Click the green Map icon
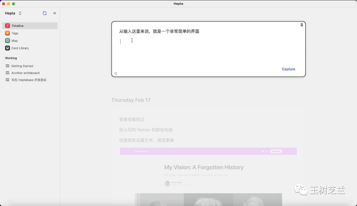Viewport: 357px width, 206px height. pyautogui.click(x=8, y=41)
